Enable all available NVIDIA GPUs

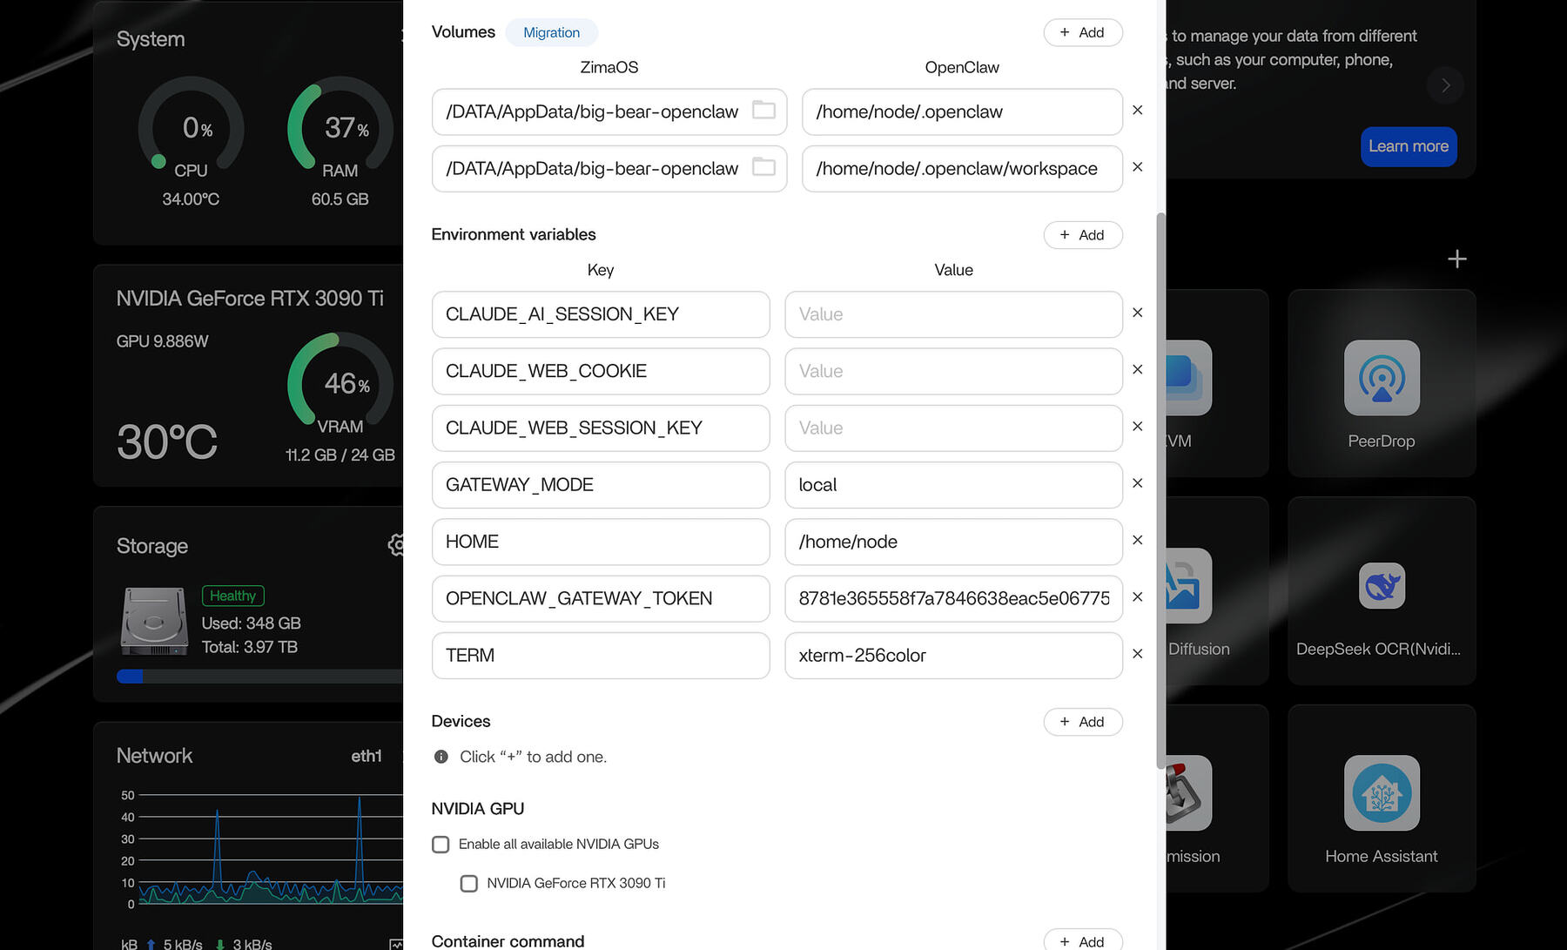tap(441, 844)
